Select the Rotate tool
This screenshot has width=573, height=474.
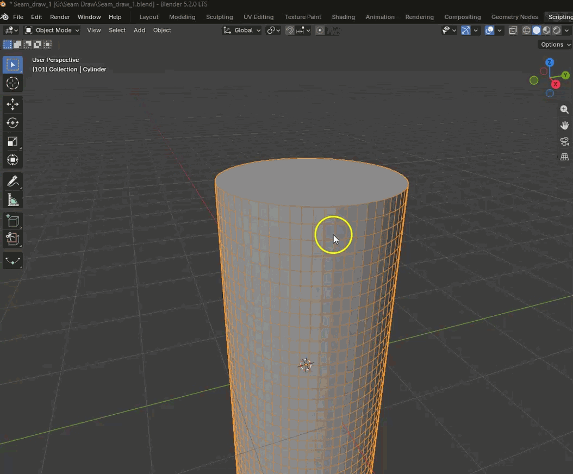click(x=13, y=123)
